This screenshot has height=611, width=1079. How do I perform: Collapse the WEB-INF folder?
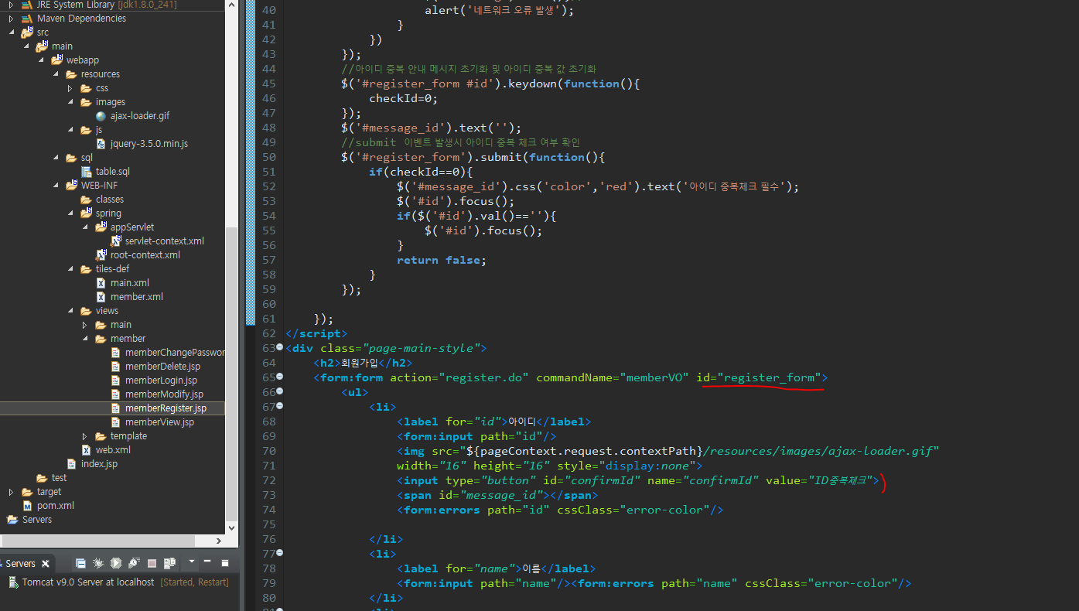[x=56, y=186]
